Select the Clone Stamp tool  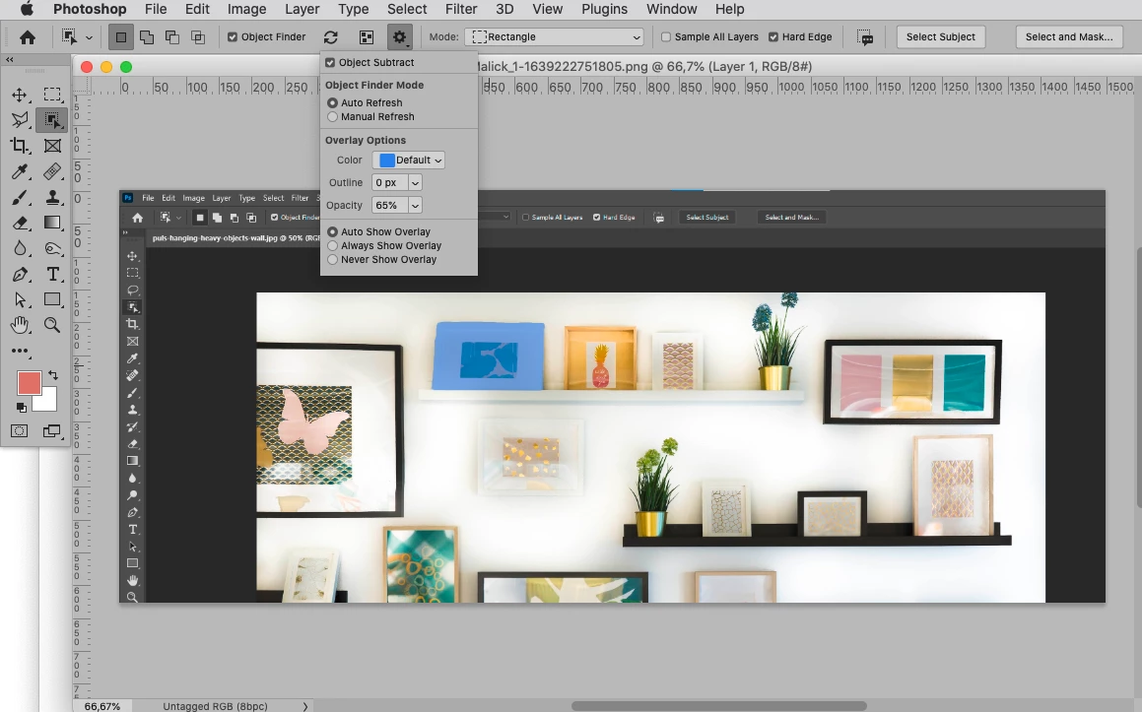tap(51, 197)
